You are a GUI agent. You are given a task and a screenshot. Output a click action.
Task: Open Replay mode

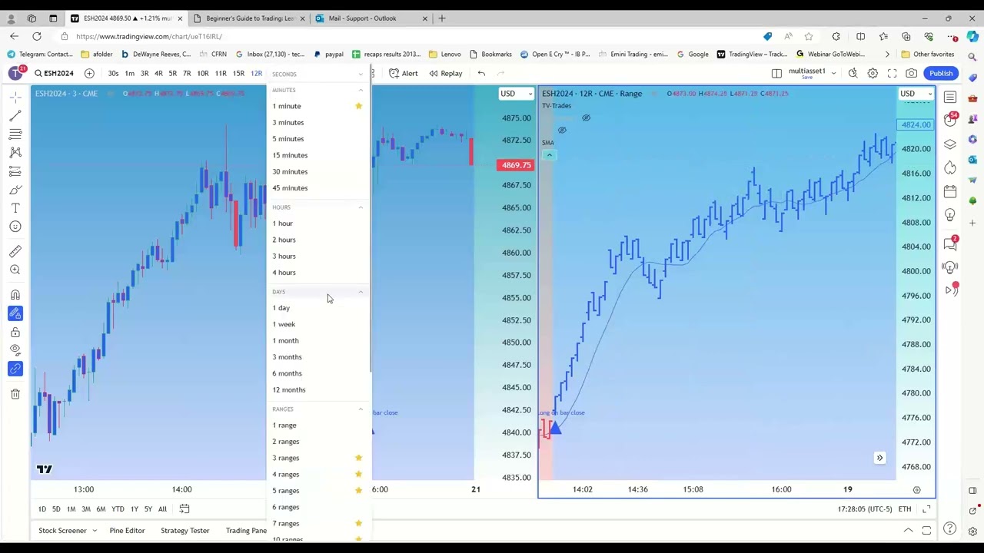point(445,73)
